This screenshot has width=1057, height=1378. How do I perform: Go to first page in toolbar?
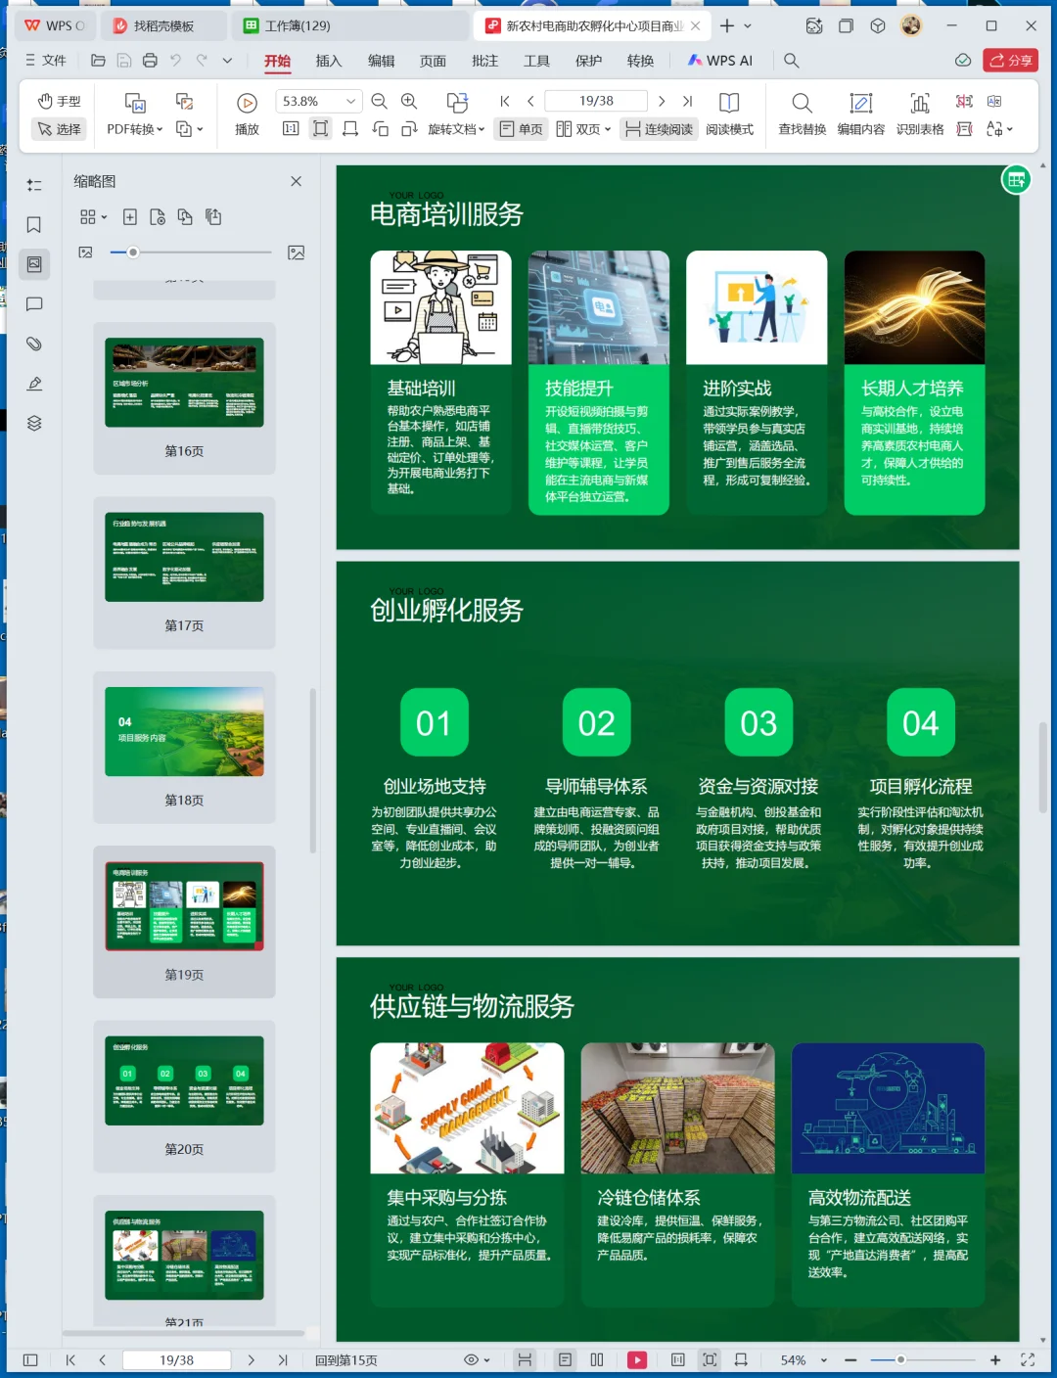tap(505, 101)
